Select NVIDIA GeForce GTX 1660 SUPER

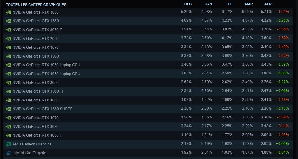click(x=43, y=109)
